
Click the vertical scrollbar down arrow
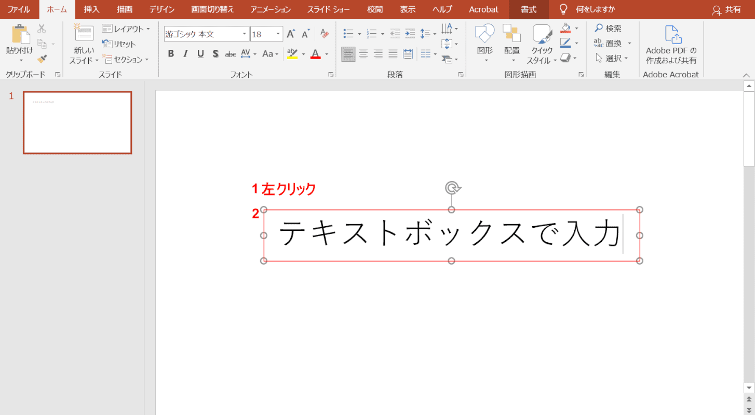pyautogui.click(x=749, y=388)
